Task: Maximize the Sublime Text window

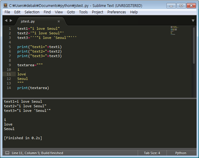Action: pos(181,6)
